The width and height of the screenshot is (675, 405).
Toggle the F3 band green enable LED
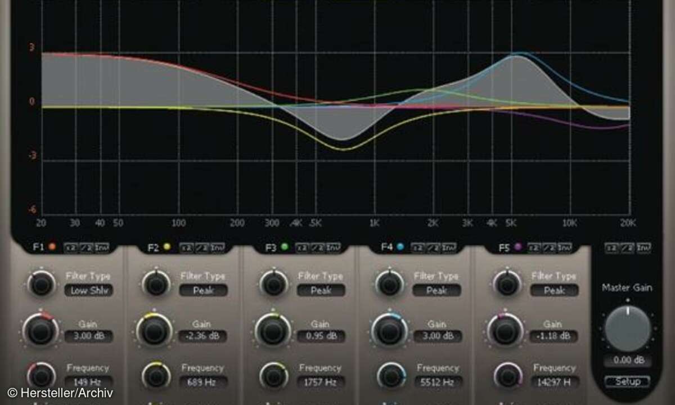tap(284, 247)
